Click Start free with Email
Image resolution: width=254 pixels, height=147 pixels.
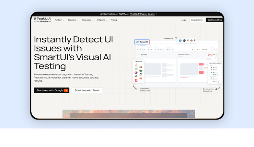pos(87,90)
